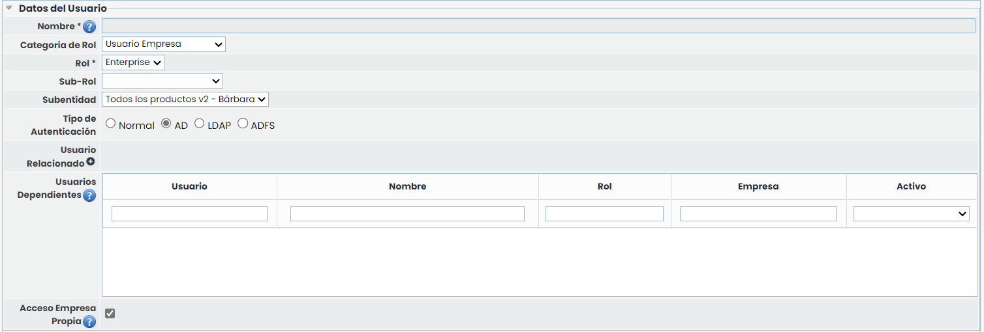Open the Categoria de Rol dropdown
The width and height of the screenshot is (984, 332).
click(163, 44)
